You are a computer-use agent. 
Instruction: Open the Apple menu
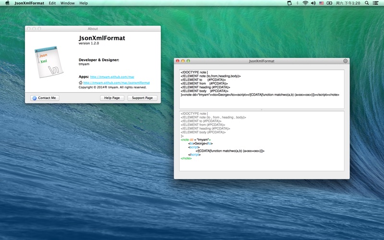click(7, 3)
